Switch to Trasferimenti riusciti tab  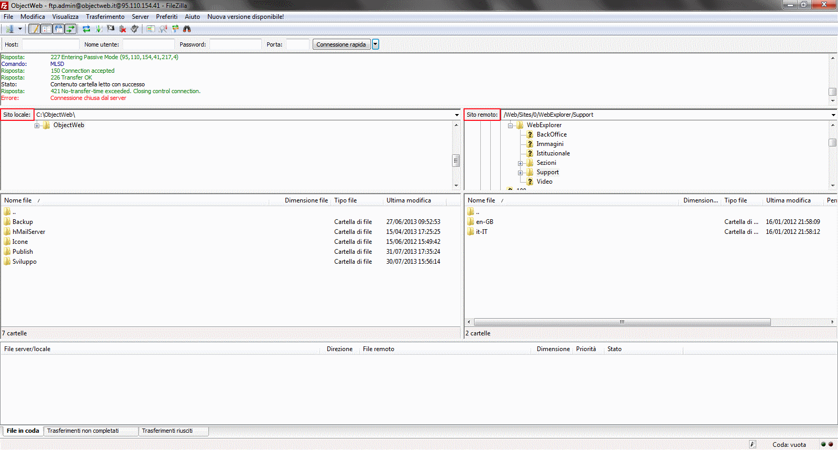(167, 431)
